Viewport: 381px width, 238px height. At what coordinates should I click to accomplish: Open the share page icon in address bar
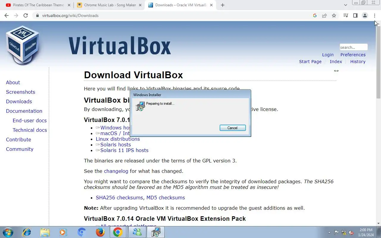(x=324, y=15)
